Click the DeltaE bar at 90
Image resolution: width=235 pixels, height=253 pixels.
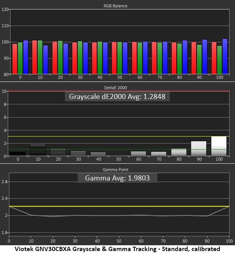(198, 149)
